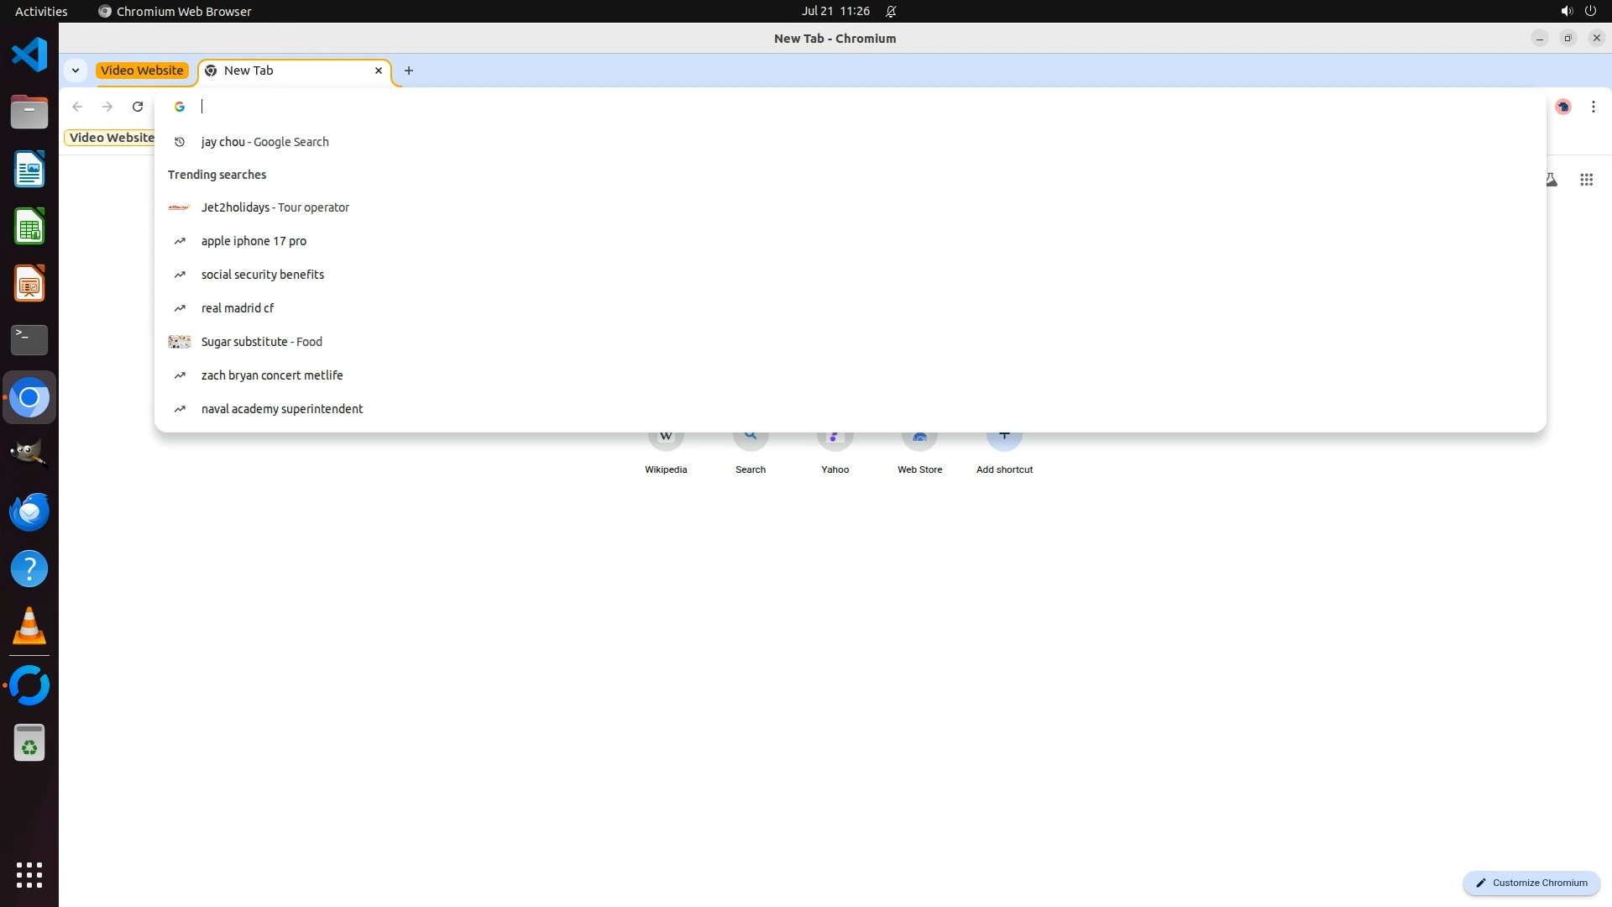Click the Search labs flask icon
This screenshot has width=1612, height=907.
point(1551,180)
